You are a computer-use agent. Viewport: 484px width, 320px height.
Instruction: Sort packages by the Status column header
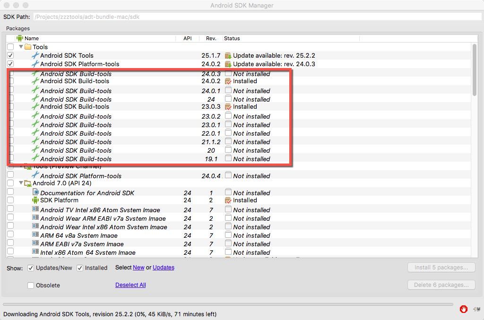click(x=232, y=38)
